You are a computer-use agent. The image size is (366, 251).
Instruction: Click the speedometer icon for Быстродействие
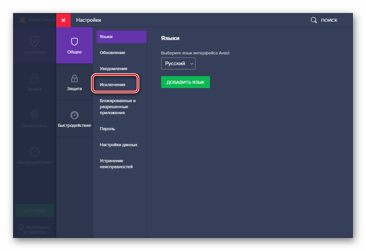(74, 115)
